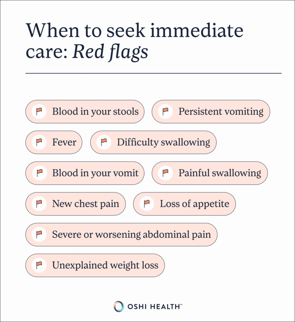Click the OSHI HEALTH brand text
The height and width of the screenshot is (322, 295).
[x=154, y=307]
